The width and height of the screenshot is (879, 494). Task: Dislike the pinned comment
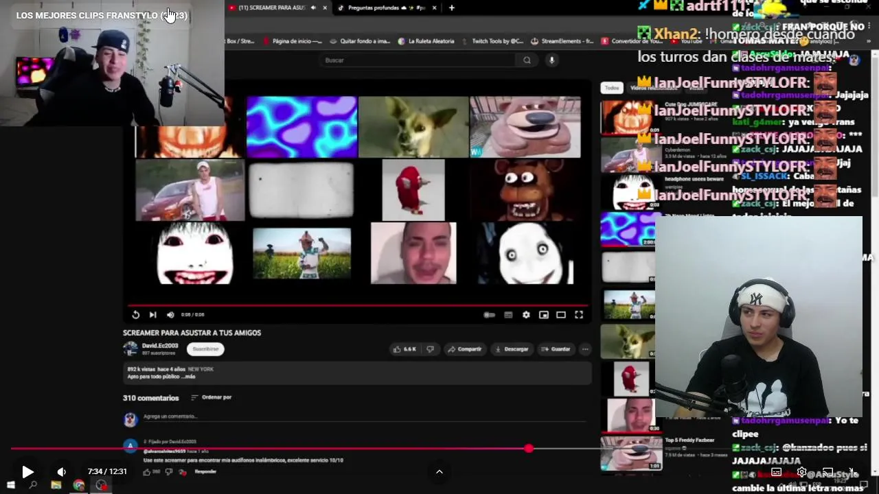[x=169, y=472]
